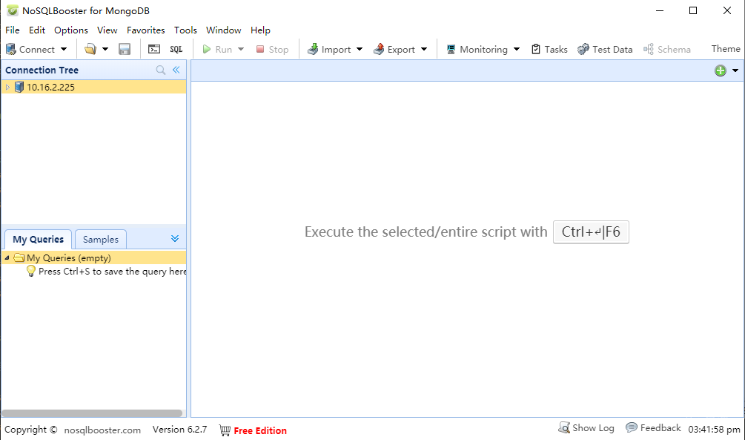Screen dimensions: 745x440
Task: Click the Import toolbar button
Action: [x=329, y=50]
